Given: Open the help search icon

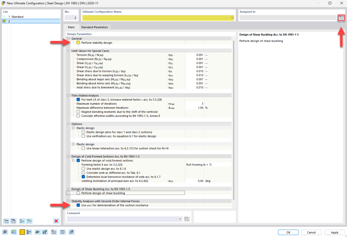Looking at the screenshot, I should point(5,232).
